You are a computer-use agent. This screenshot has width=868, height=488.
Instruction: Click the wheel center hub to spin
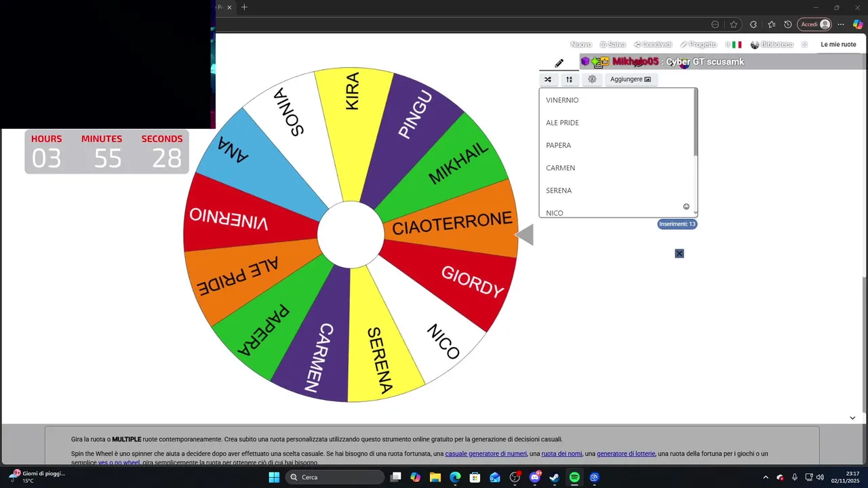(x=351, y=235)
